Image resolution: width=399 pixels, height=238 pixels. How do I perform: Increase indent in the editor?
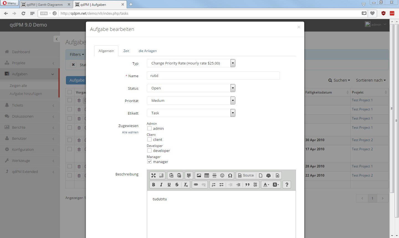point(238,185)
